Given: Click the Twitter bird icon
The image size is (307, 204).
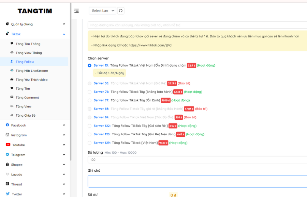Looking at the screenshot, I should (x=8, y=194).
